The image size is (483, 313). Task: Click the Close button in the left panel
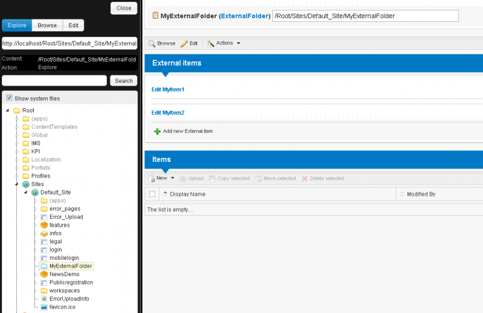[x=124, y=8]
